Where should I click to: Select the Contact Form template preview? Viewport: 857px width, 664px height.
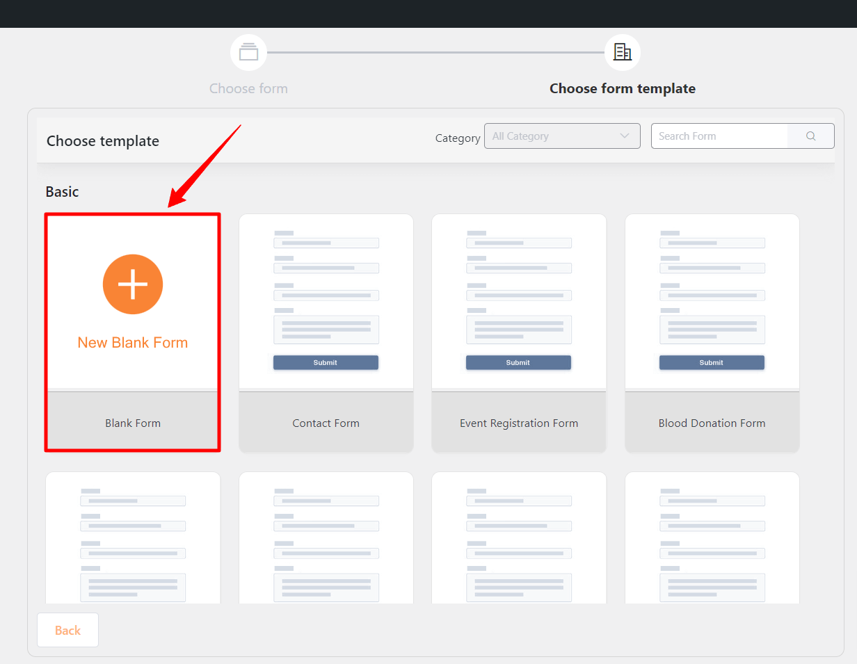(x=326, y=301)
